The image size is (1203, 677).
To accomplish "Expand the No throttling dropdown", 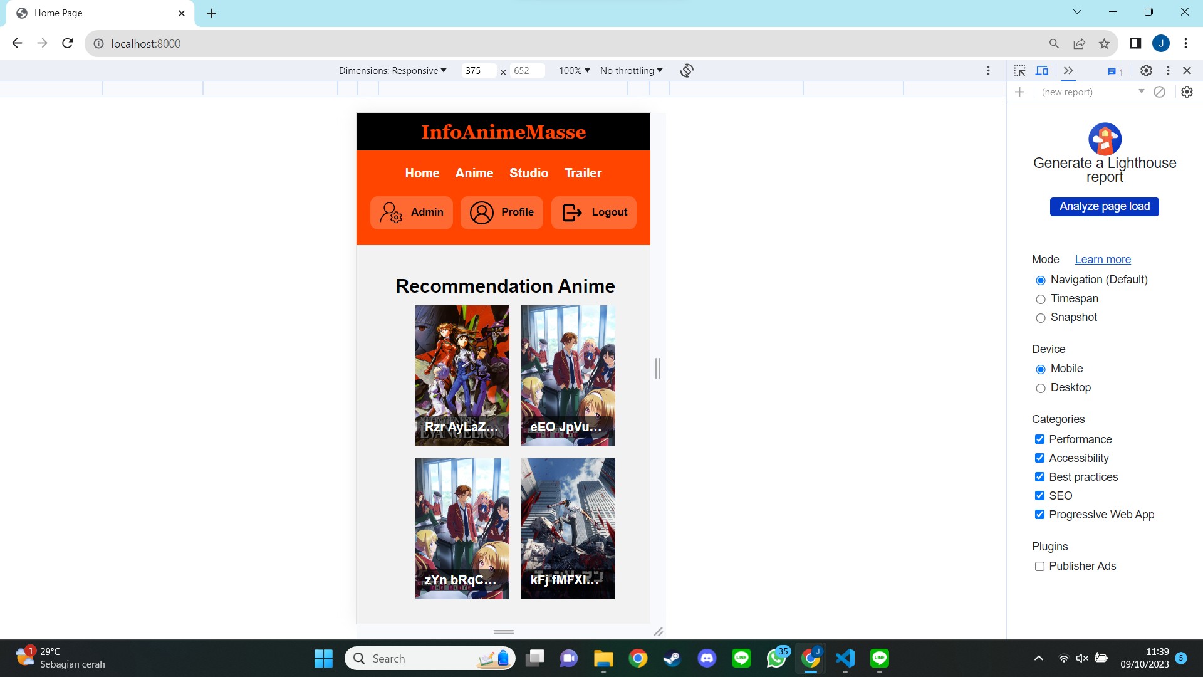I will [x=631, y=71].
